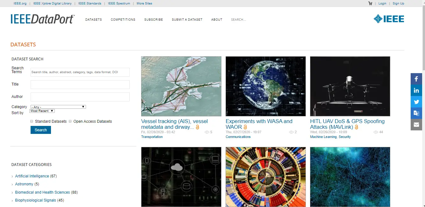
Task: Expand Biomedical and Health Sciences arrow
Action: click(12, 193)
